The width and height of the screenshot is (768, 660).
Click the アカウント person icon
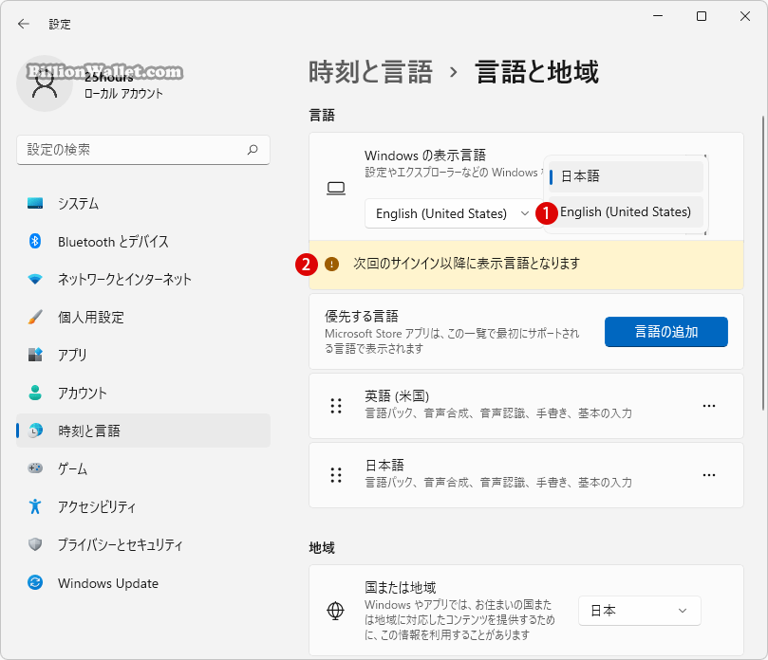35,393
